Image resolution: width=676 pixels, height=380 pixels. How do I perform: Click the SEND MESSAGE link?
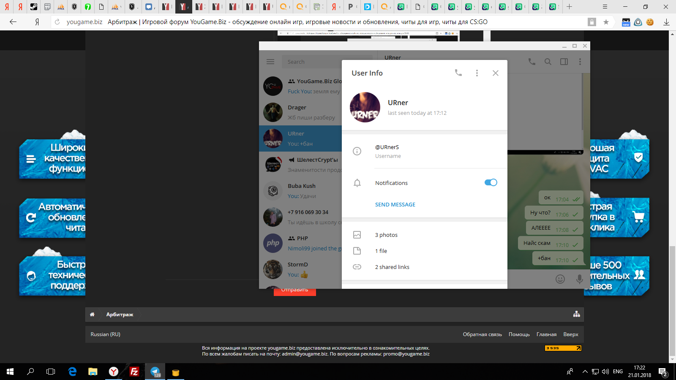point(395,204)
